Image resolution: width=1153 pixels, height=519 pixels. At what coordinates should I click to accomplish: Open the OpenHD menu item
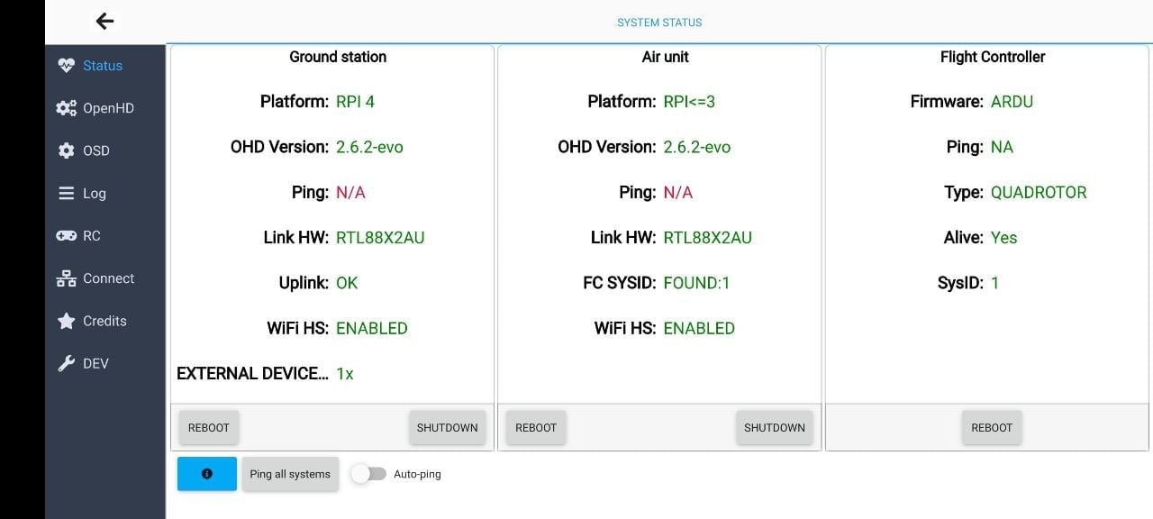(108, 108)
